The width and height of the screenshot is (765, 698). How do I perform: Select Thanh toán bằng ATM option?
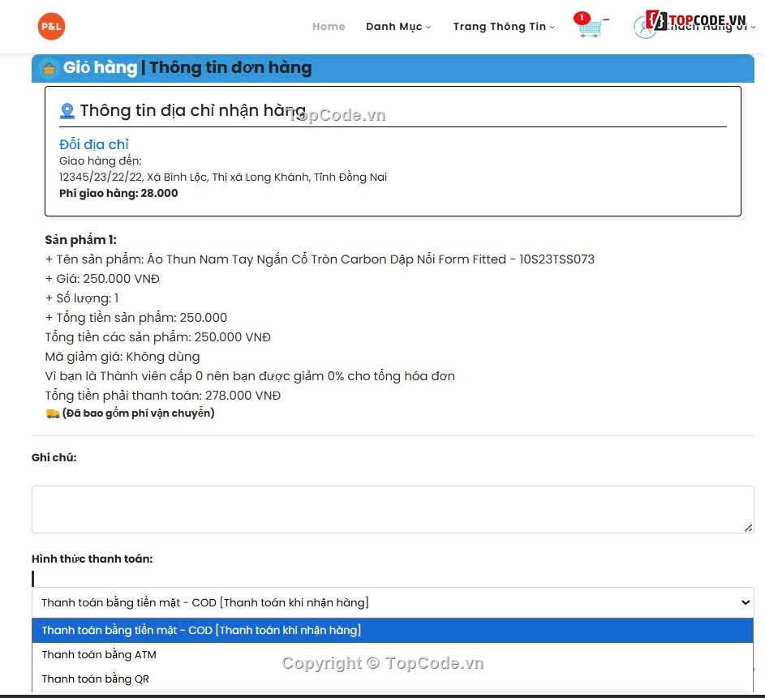99,654
